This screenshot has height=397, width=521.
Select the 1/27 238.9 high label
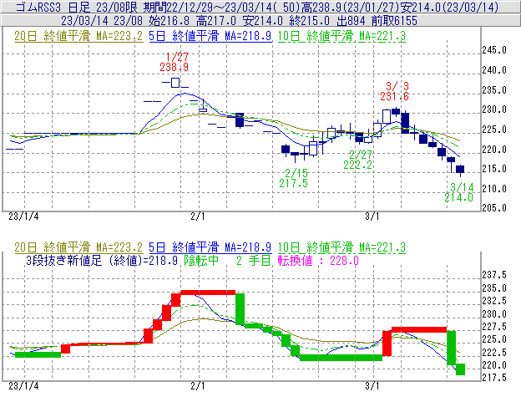tap(175, 62)
